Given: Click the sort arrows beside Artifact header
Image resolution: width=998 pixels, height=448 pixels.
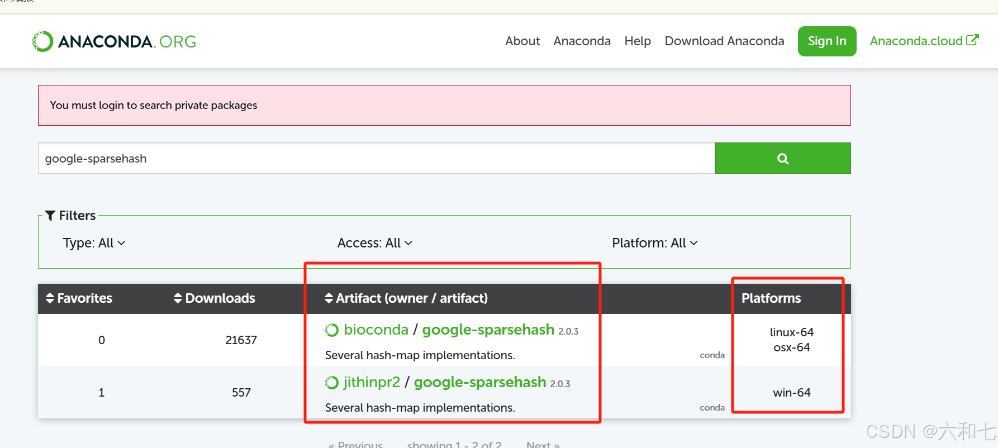Looking at the screenshot, I should [329, 298].
